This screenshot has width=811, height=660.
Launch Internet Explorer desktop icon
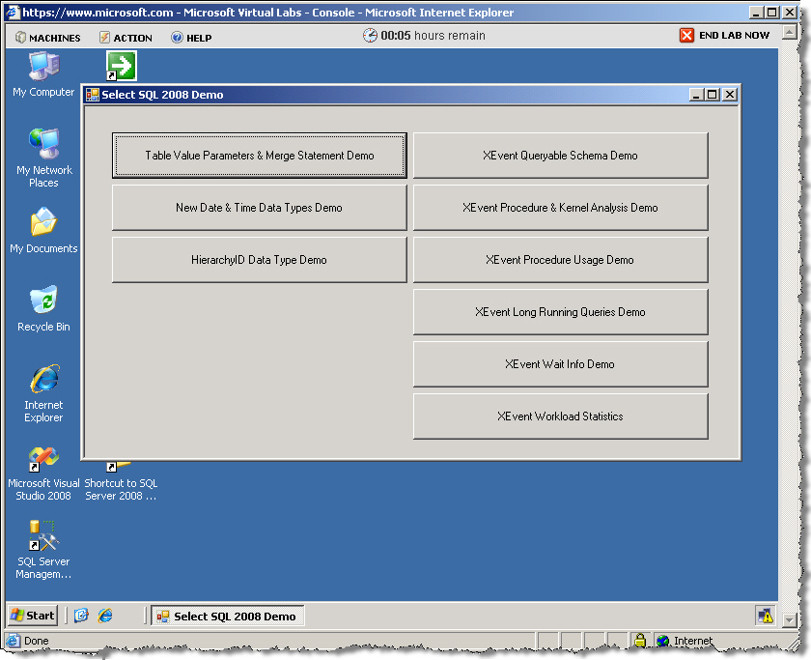point(43,382)
